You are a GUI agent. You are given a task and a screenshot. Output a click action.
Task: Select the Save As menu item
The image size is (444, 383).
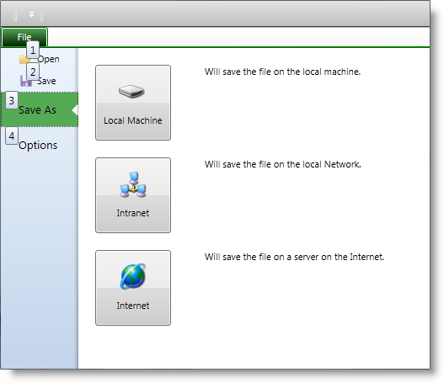39,109
